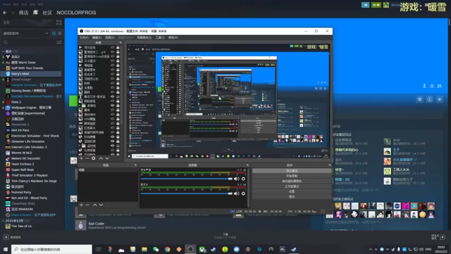
Task: Toggle visibility of 静态文字 text source
Action: pyautogui.click(x=112, y=97)
